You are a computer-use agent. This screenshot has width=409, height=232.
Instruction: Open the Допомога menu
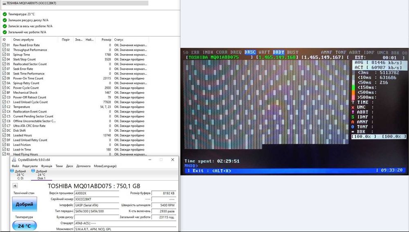(x=83, y=166)
